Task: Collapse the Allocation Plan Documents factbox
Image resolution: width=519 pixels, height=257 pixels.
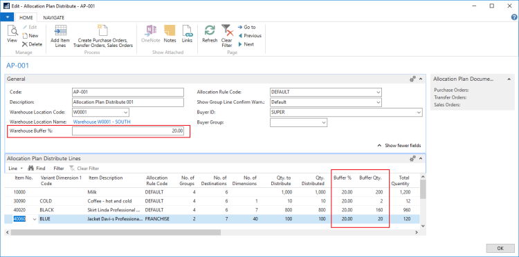Action: pos(509,79)
